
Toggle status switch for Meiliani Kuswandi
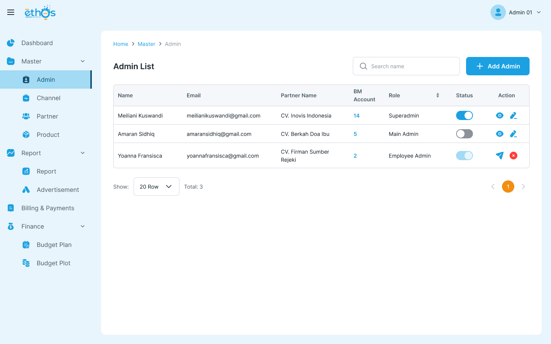(465, 115)
